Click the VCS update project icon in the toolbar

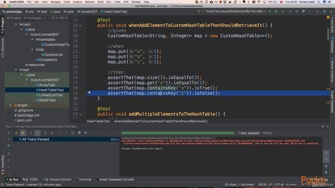[x=290, y=11]
